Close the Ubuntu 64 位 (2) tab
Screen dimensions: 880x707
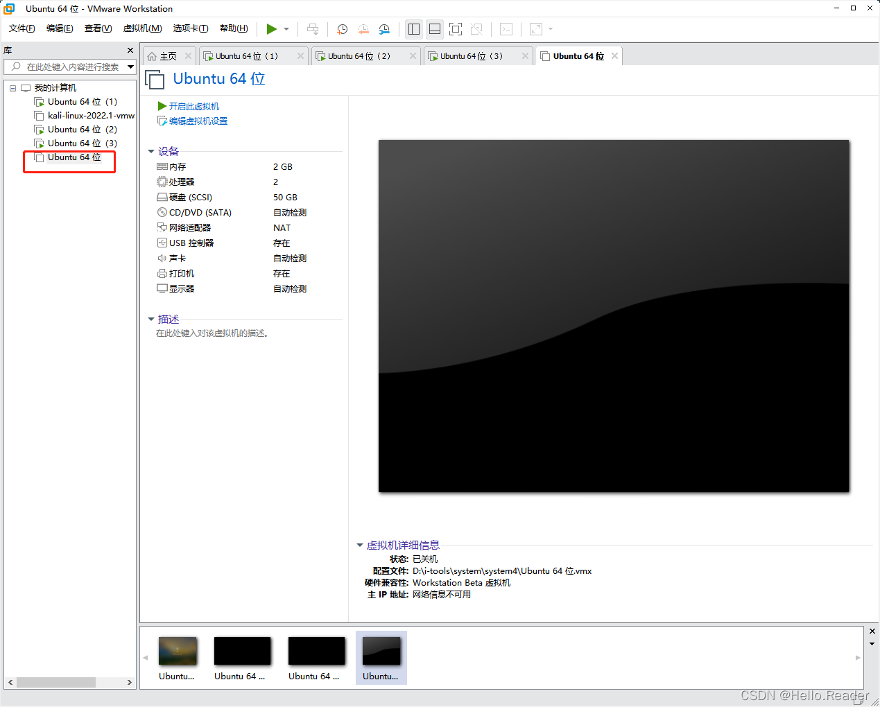[x=413, y=56]
